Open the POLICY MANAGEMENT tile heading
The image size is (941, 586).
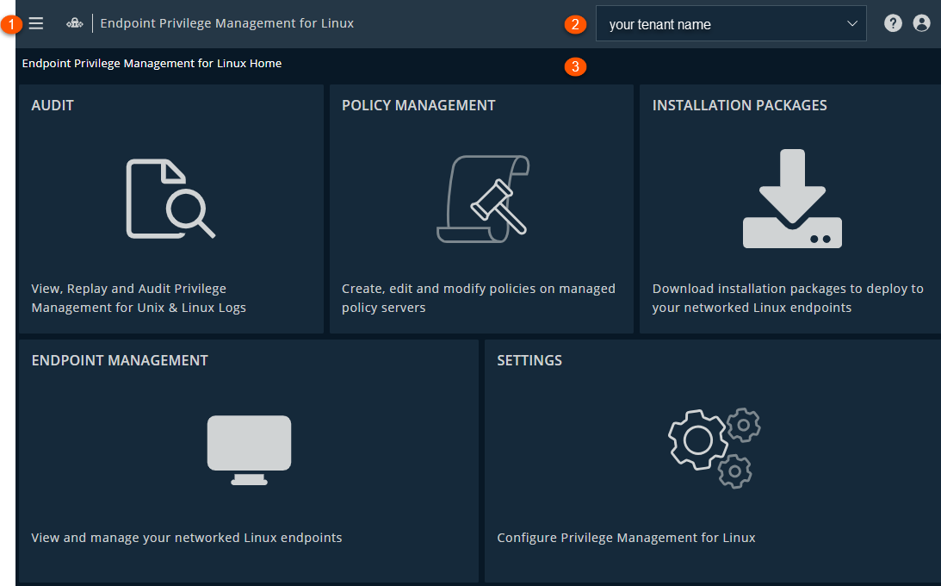(418, 106)
